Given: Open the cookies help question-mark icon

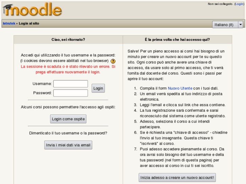Looking at the screenshot, I should (x=113, y=61).
